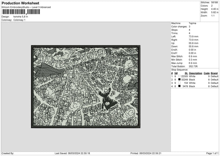This screenshot has width=220, height=156.
Task: Click the Code column header
Action: (206, 73)
